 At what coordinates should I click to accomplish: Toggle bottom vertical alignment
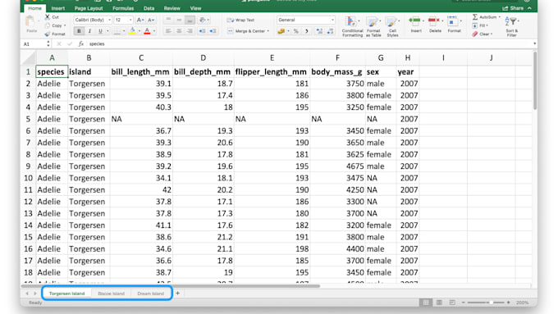pyautogui.click(x=190, y=20)
